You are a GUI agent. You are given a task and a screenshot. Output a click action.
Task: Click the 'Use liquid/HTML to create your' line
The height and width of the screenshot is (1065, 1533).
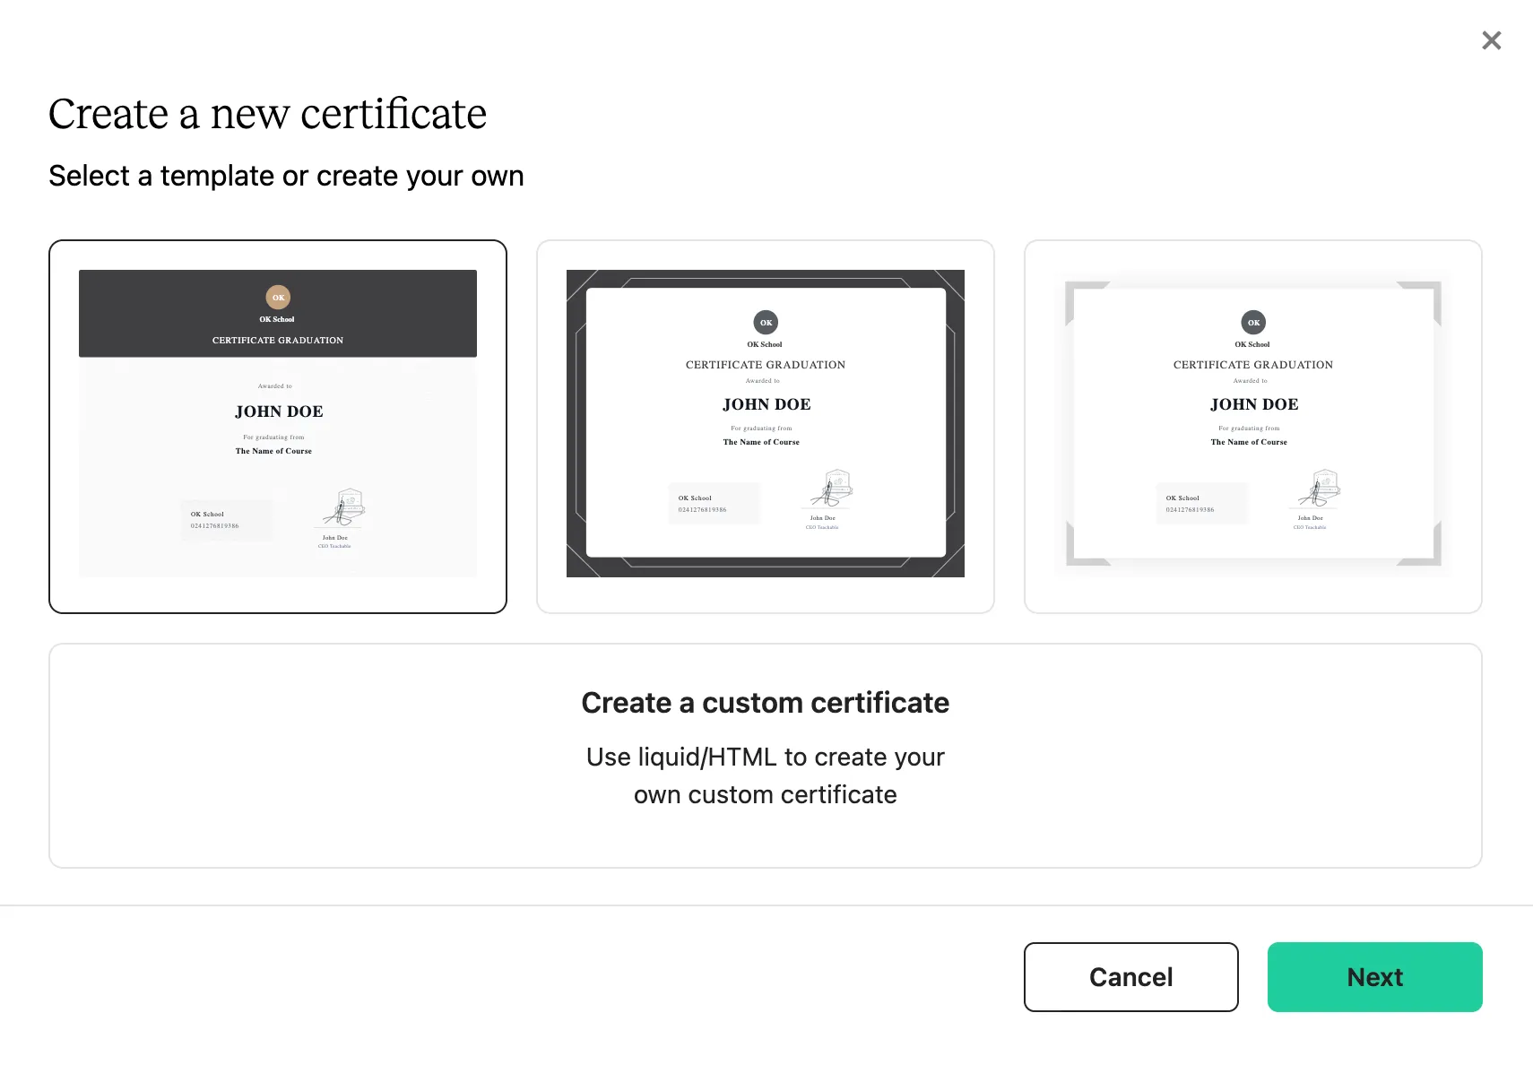tap(766, 758)
